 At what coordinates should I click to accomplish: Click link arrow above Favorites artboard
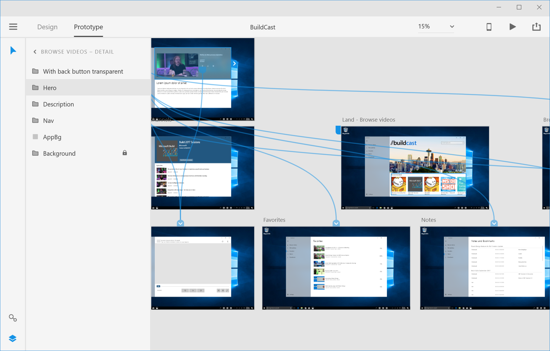[x=336, y=223]
